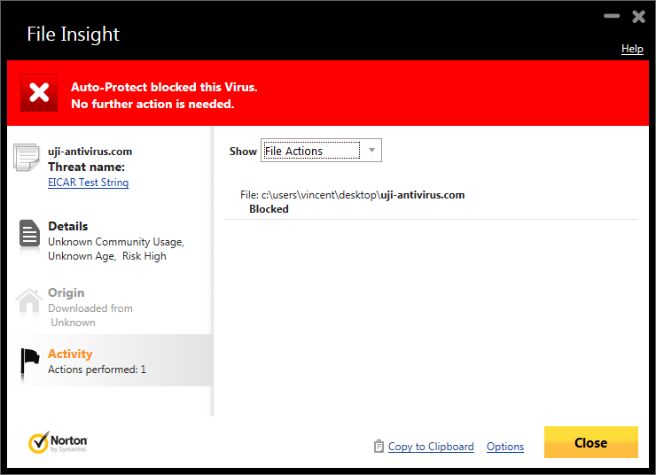
Task: Click the 'File Insight' window title
Action: coord(74,35)
